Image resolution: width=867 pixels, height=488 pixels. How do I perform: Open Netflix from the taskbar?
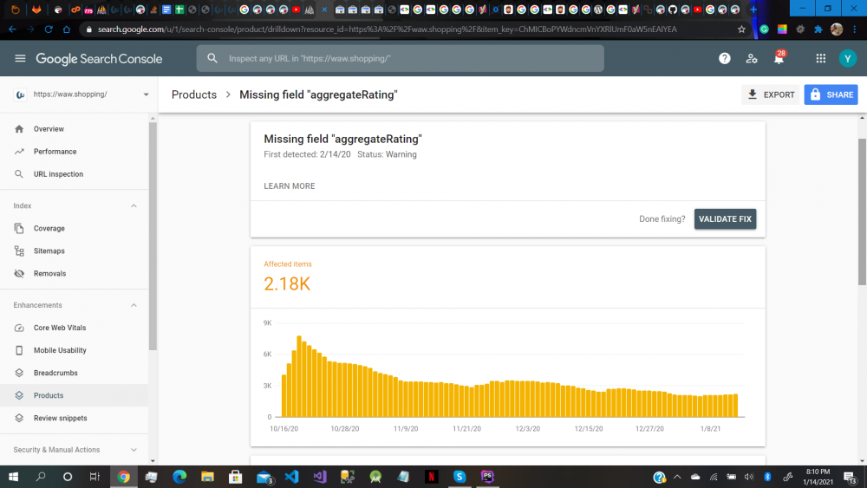[431, 477]
